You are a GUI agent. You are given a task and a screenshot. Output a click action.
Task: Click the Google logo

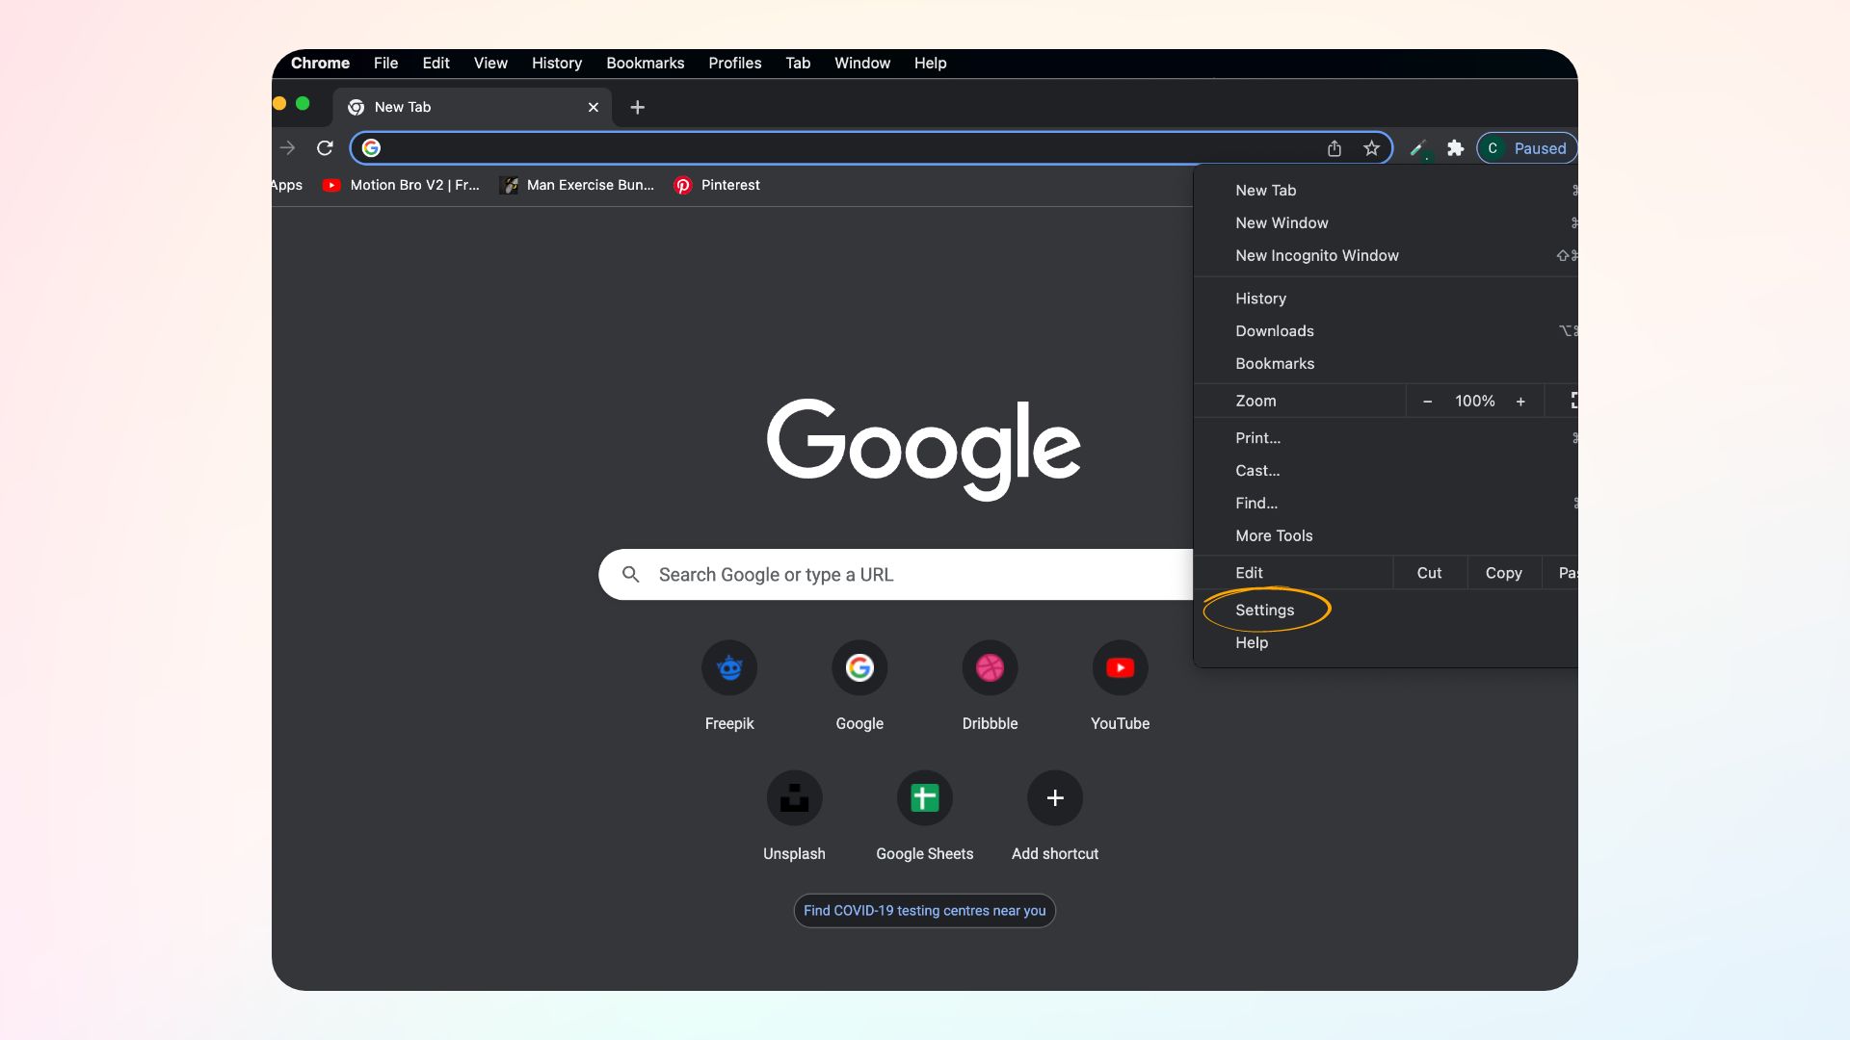(923, 449)
